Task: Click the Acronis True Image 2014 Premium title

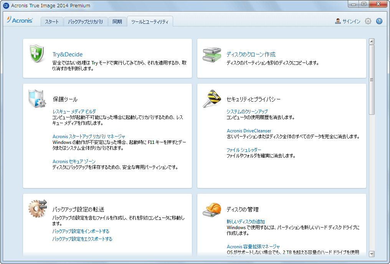Action: click(x=51, y=5)
